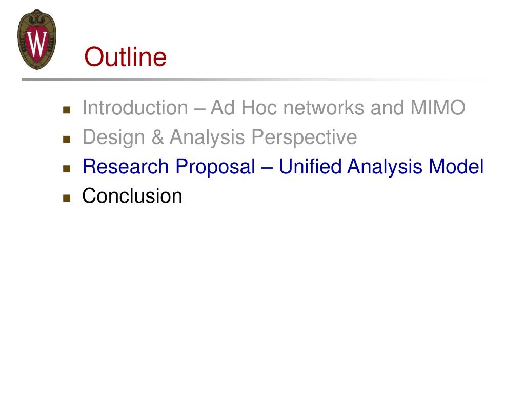Open the blue Research Proposal text

click(169, 167)
